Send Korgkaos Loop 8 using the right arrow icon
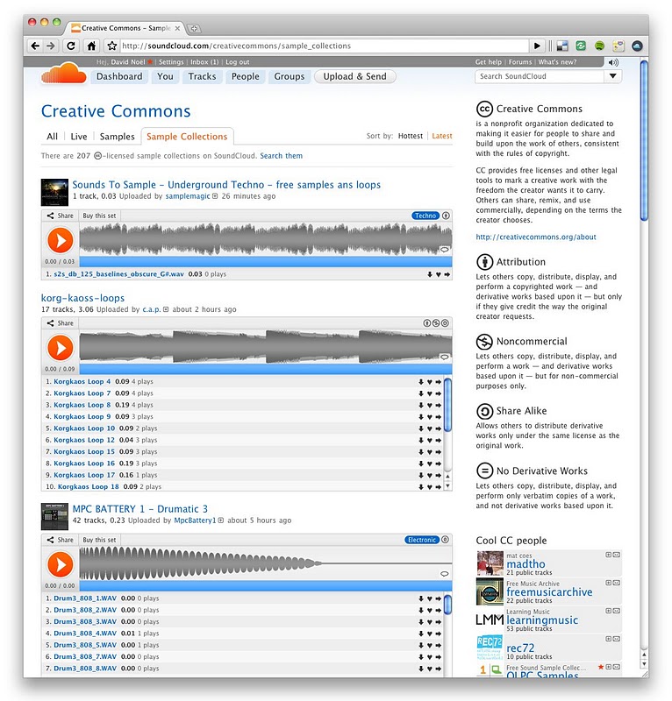The width and height of the screenshot is (672, 701). (x=438, y=406)
